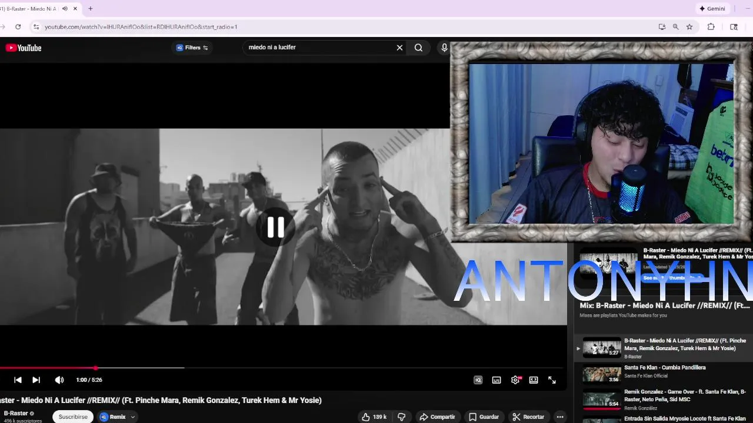Open vidIQ Filters button
Image resolution: width=753 pixels, height=423 pixels.
pyautogui.click(x=192, y=48)
